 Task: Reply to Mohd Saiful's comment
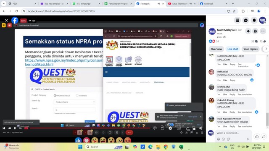click(232, 94)
